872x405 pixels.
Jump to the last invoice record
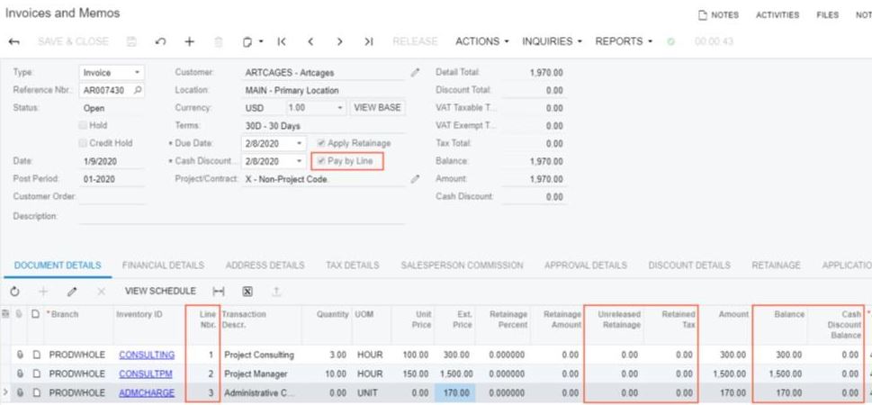pyautogui.click(x=368, y=41)
